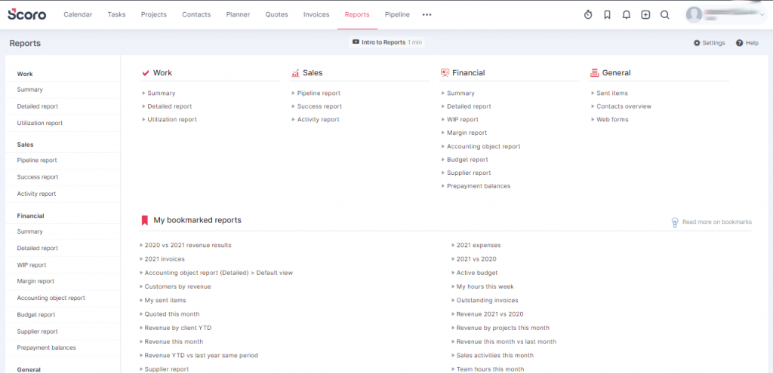Open Prepayment balances in the Financial column
This screenshot has width=773, height=373.
(x=479, y=186)
